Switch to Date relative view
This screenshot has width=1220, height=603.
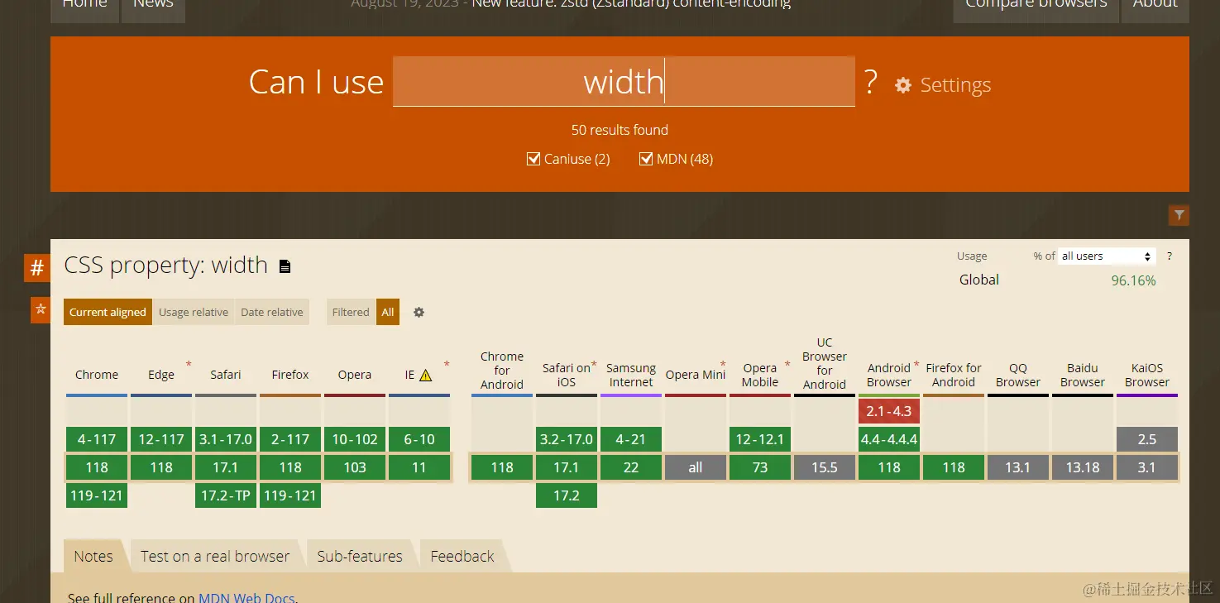pyautogui.click(x=272, y=312)
